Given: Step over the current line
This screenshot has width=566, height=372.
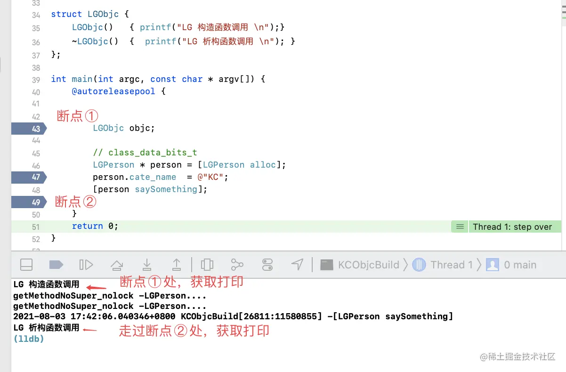Looking at the screenshot, I should tap(117, 265).
